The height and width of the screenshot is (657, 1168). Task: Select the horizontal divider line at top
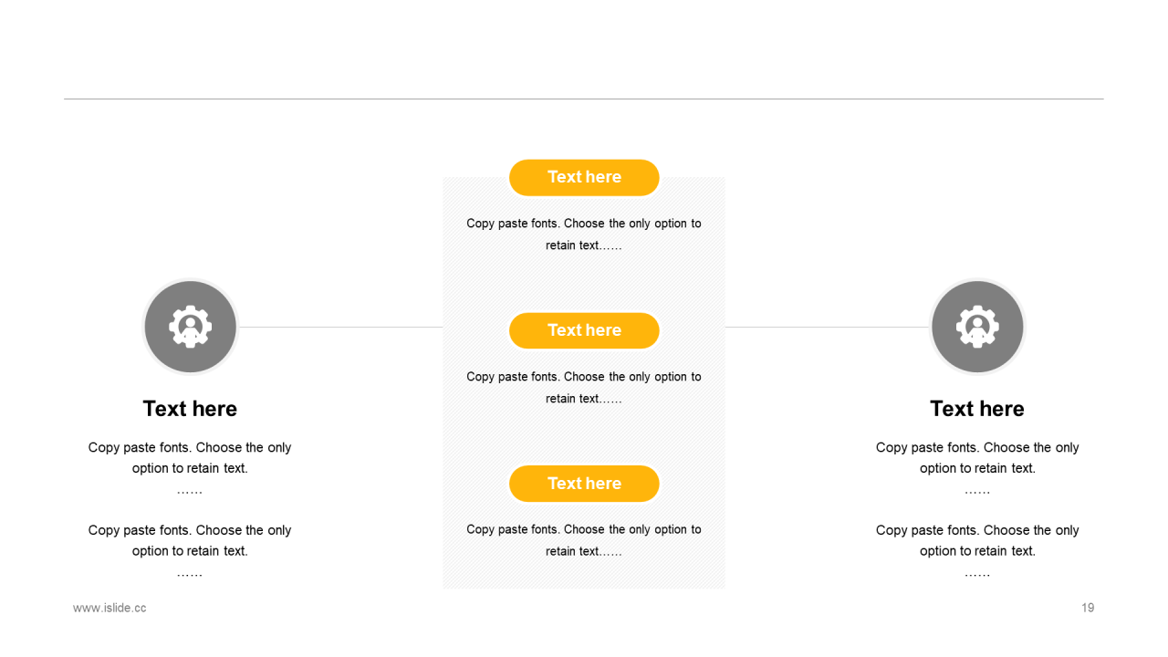click(584, 99)
